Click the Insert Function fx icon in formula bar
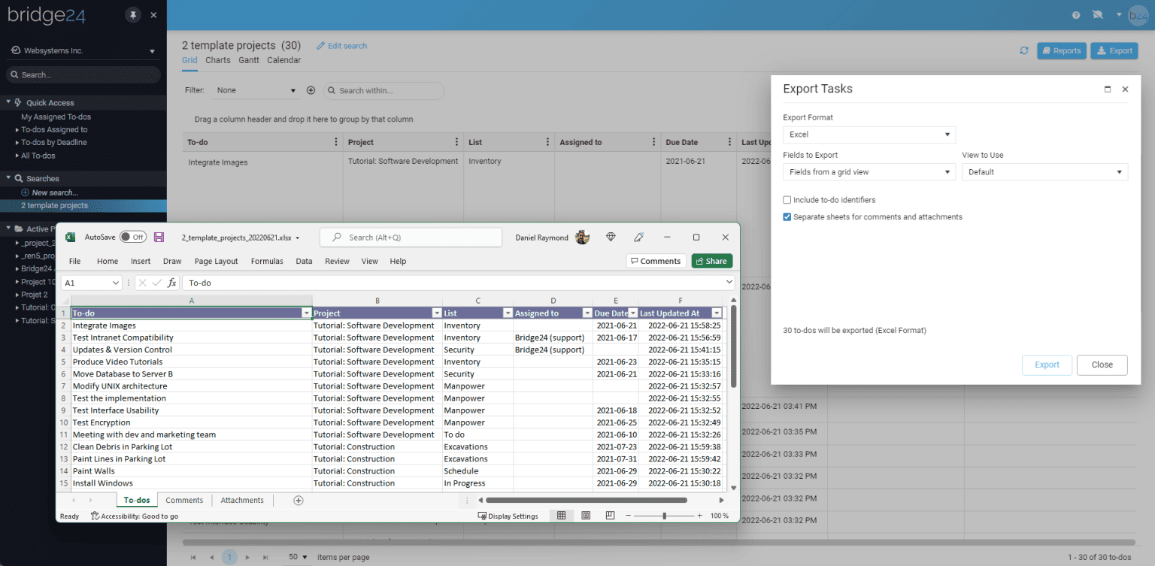The height and width of the screenshot is (566, 1155). [x=171, y=283]
